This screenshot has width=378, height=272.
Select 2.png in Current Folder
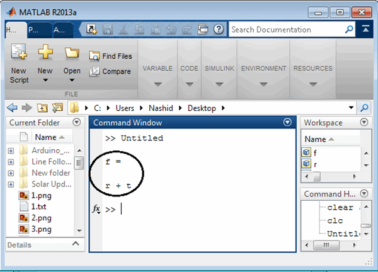pos(40,217)
